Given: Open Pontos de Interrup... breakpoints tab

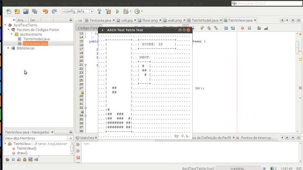Looking at the screenshot, I should coord(257,138).
